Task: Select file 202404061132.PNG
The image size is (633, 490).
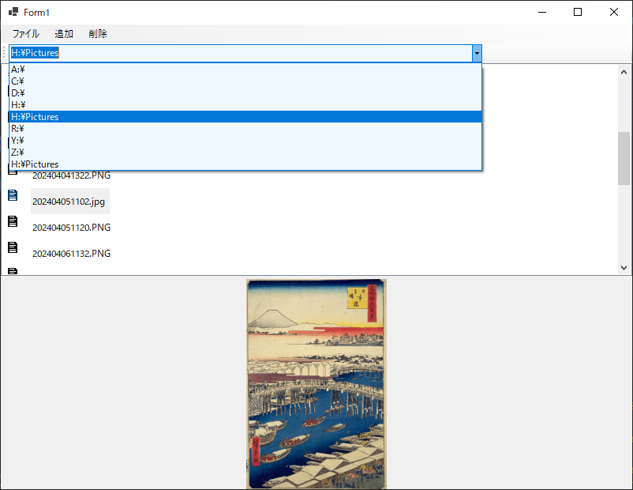Action: point(72,254)
